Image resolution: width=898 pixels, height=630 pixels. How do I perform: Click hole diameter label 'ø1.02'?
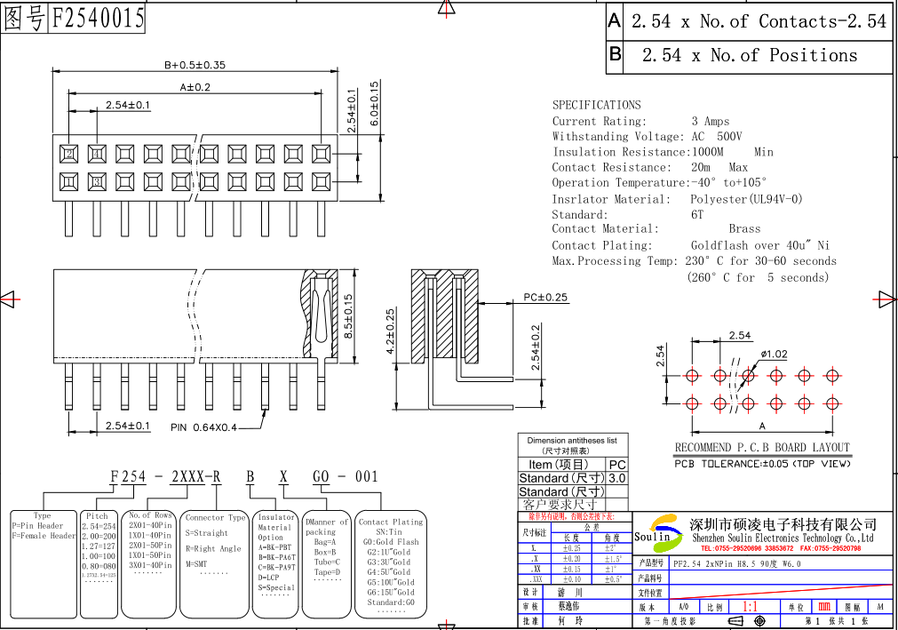click(774, 354)
